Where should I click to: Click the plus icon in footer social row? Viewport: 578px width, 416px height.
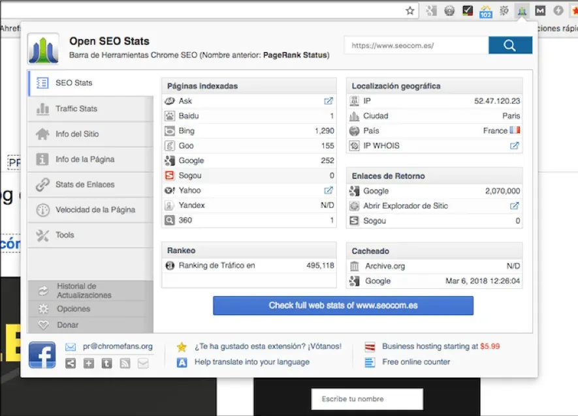click(x=88, y=364)
